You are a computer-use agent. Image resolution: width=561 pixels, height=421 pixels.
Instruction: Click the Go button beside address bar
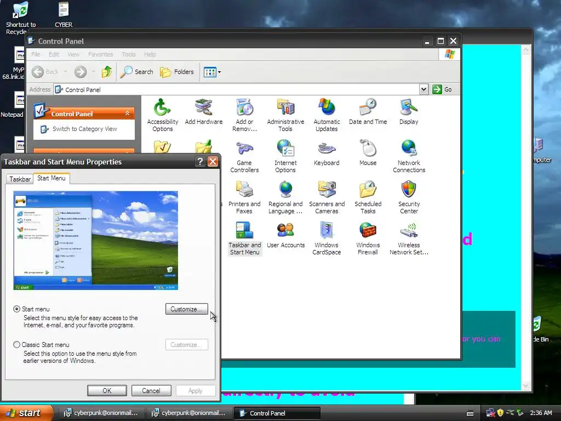442,89
